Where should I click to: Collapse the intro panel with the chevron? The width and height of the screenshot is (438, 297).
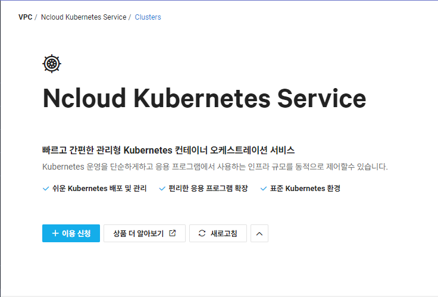point(259,233)
